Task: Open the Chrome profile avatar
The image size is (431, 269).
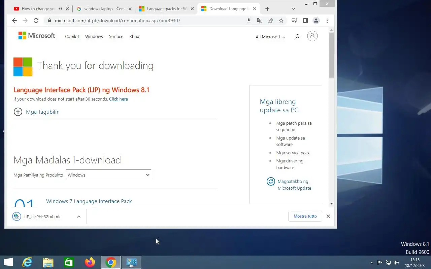Action: [316, 21]
